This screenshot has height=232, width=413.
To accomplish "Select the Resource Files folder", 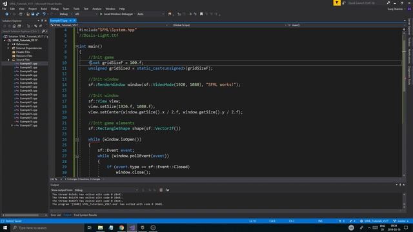I will 25,56.
